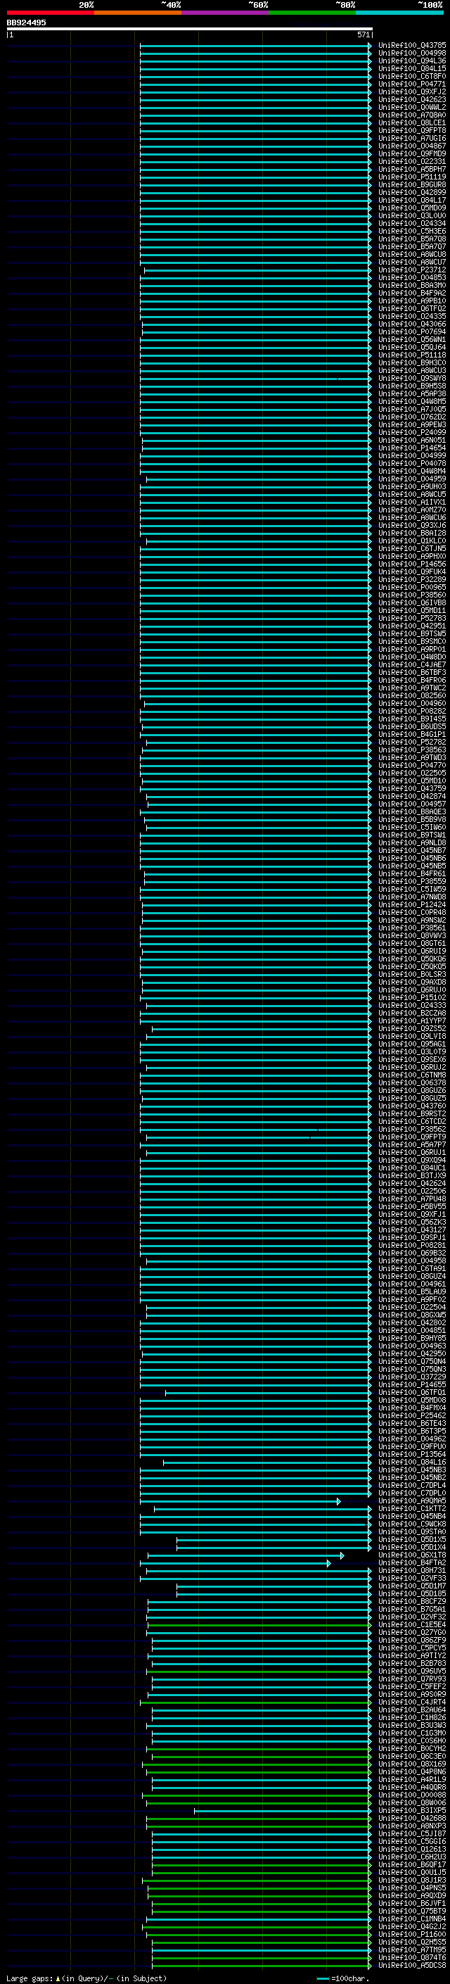Select hit label UniRef100_P52782
This screenshot has height=1984, width=450.
(411, 742)
